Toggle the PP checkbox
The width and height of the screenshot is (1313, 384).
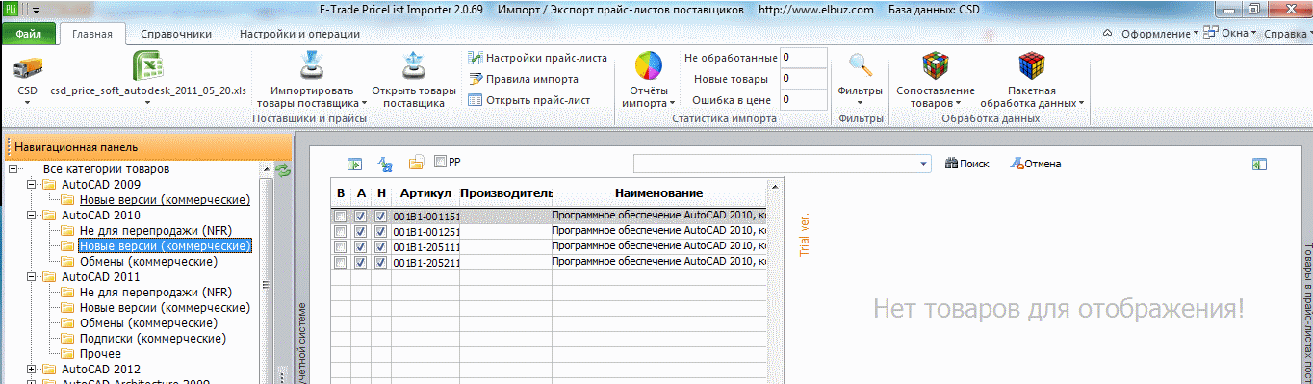[441, 162]
